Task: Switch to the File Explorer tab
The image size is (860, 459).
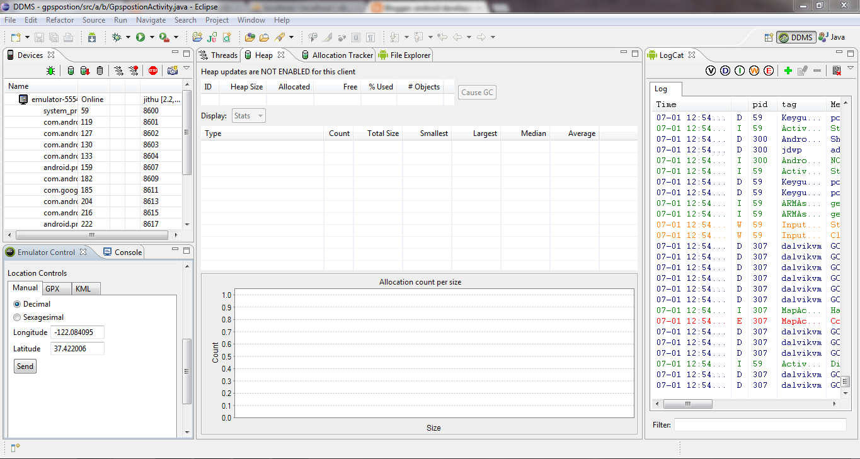Action: pos(404,55)
